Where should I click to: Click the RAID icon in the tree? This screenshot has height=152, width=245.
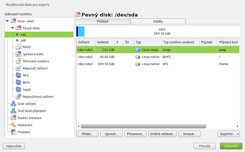click(19, 47)
